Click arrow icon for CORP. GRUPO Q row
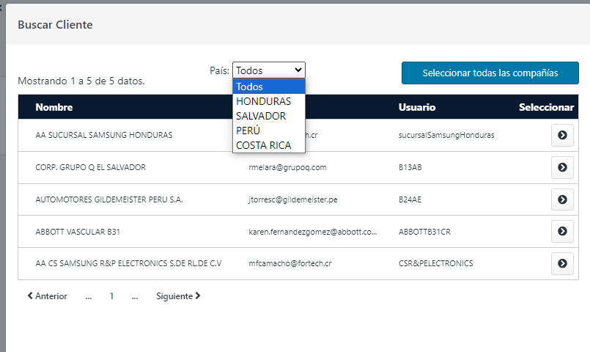 (562, 168)
